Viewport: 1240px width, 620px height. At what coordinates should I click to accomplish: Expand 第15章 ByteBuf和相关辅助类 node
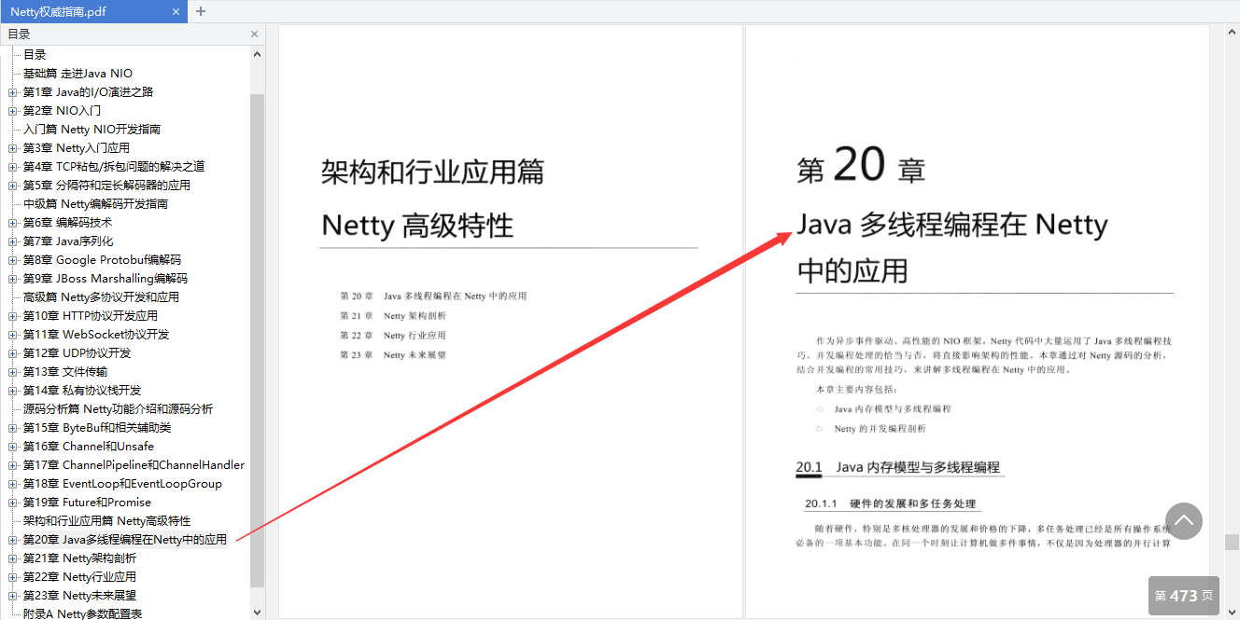click(x=13, y=428)
